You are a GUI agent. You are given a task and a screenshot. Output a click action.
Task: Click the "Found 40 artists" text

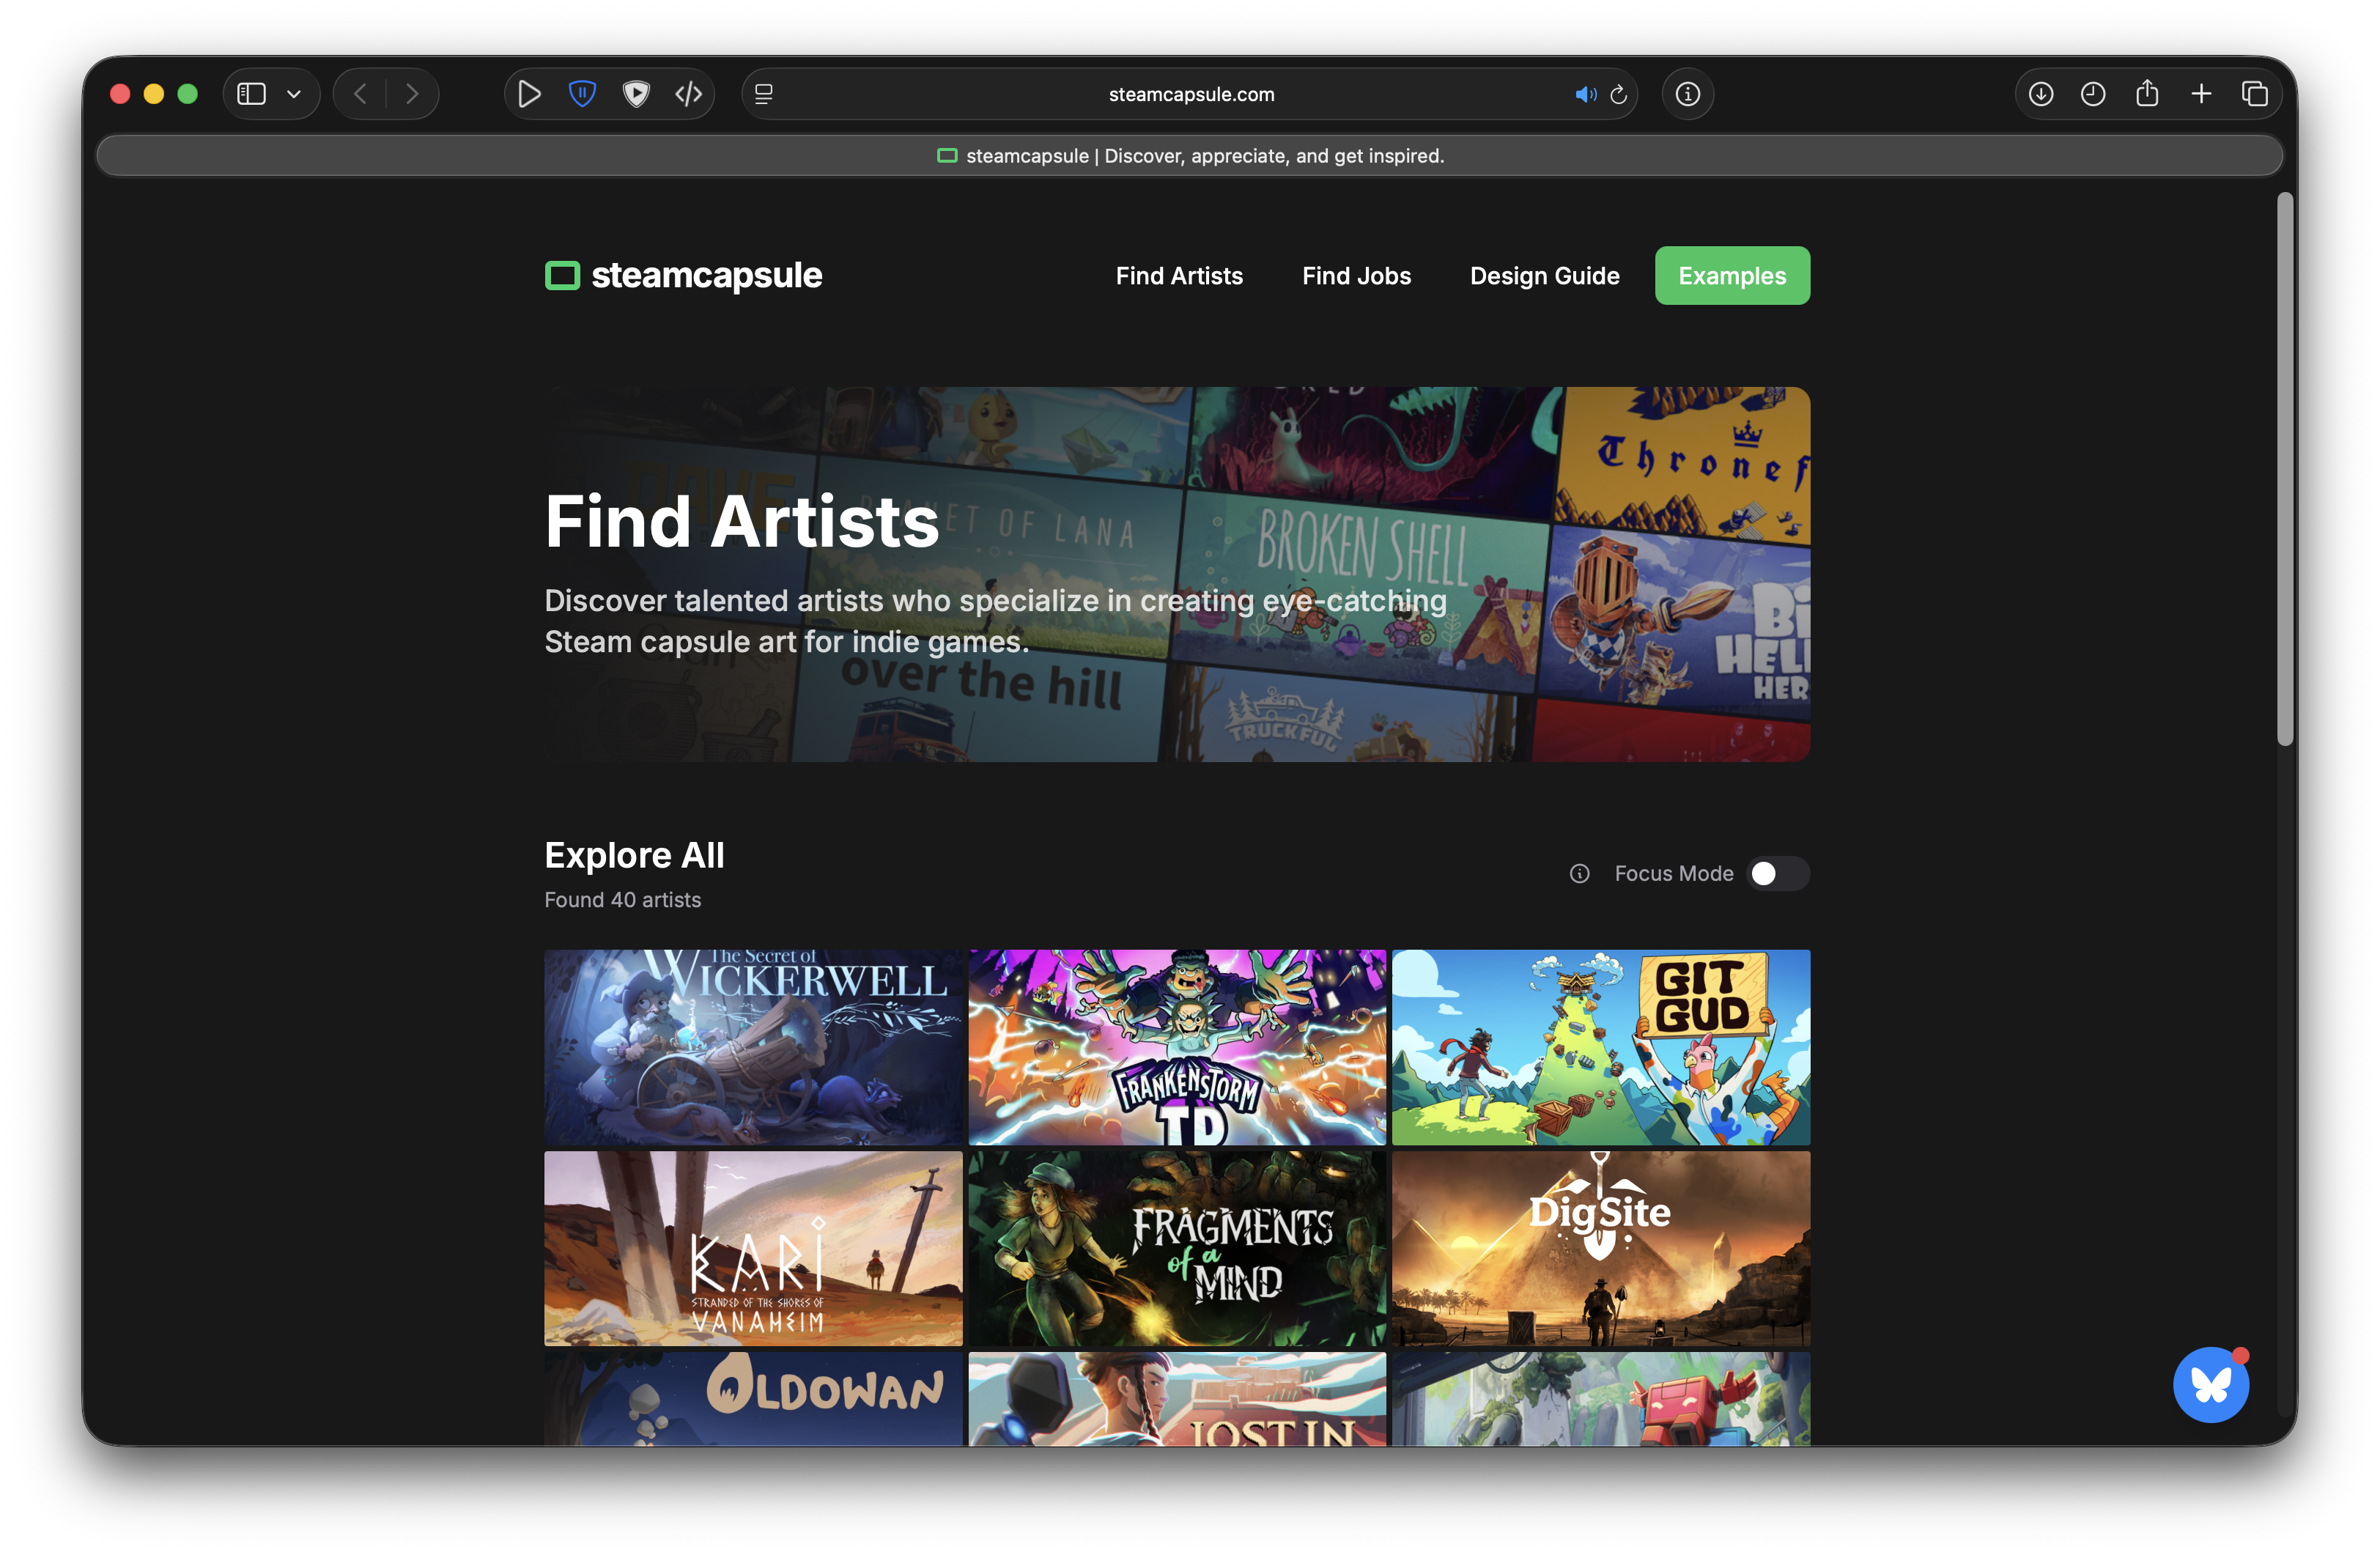click(623, 900)
